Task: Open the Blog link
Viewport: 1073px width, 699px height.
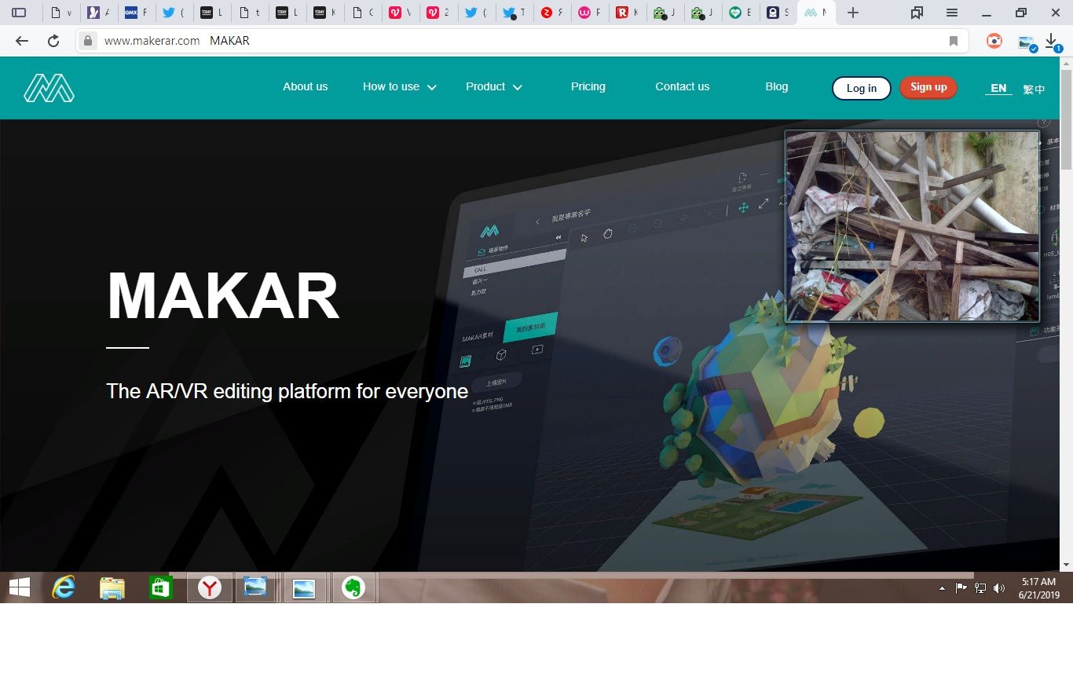Action: tap(777, 87)
